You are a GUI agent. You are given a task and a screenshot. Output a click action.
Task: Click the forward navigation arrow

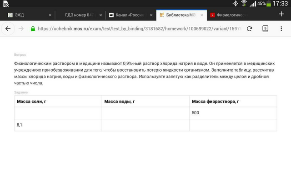point(21,29)
